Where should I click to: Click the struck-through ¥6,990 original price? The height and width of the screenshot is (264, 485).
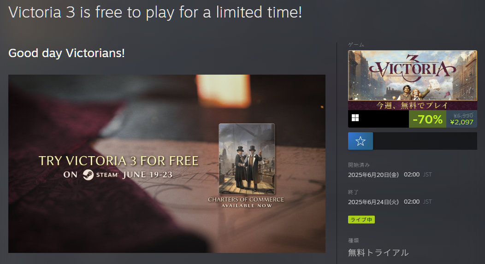click(x=463, y=115)
